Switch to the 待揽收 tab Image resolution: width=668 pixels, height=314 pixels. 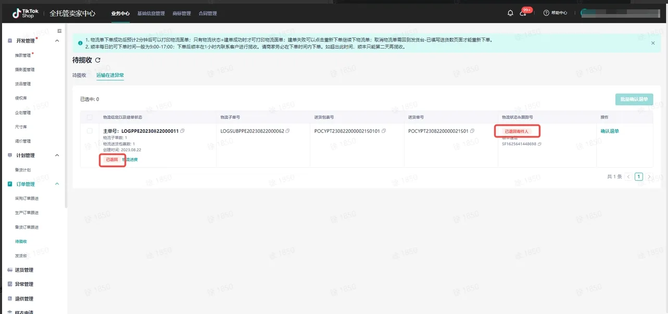[x=79, y=76]
